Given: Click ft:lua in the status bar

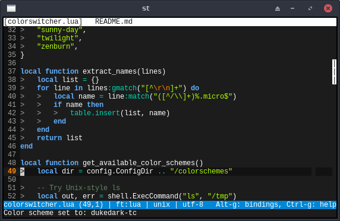Looking at the screenshot, I should (x=128, y=204).
